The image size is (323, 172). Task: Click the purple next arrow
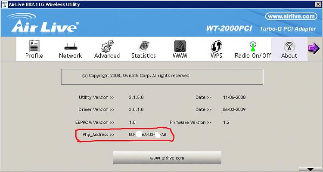(314, 48)
